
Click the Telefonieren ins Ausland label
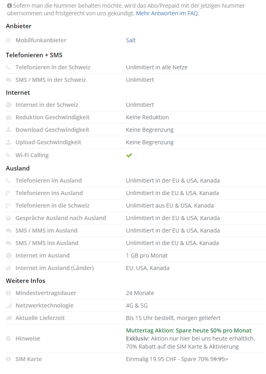click(49, 193)
